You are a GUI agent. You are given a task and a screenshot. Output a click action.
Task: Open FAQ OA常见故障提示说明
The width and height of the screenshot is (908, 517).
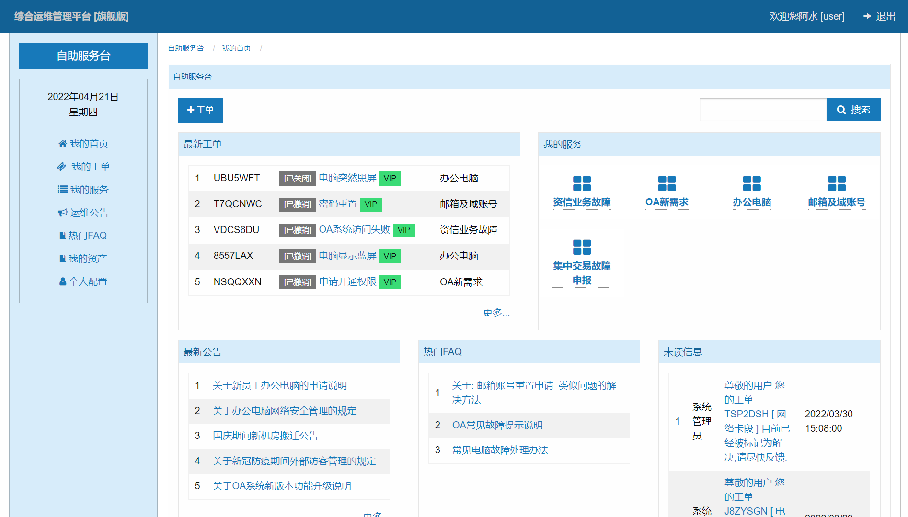497,425
